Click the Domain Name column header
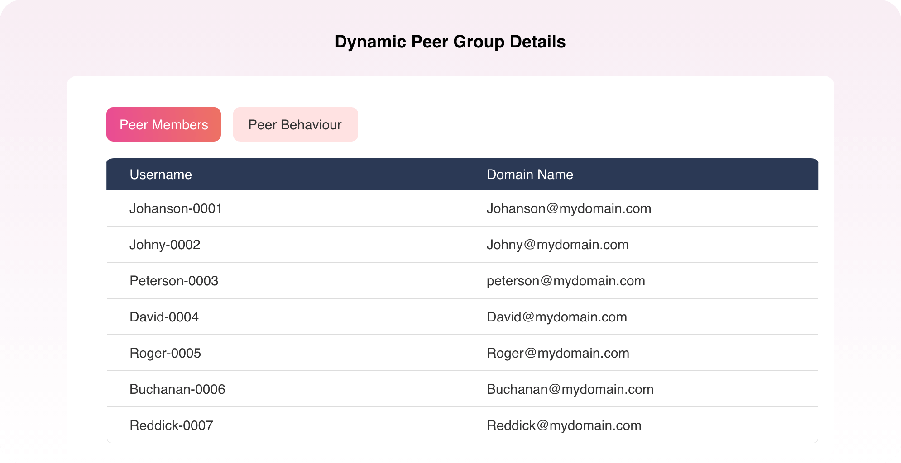Screen dimensions: 901x463 [x=529, y=174]
